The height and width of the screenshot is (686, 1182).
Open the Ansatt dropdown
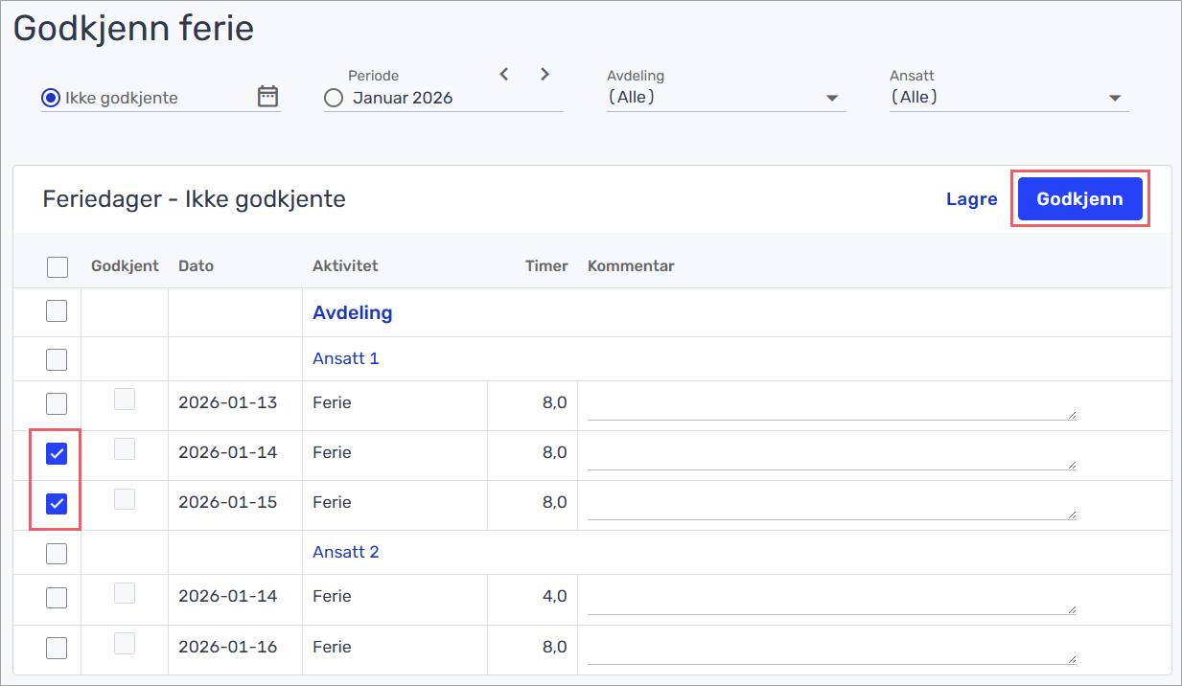point(1008,97)
